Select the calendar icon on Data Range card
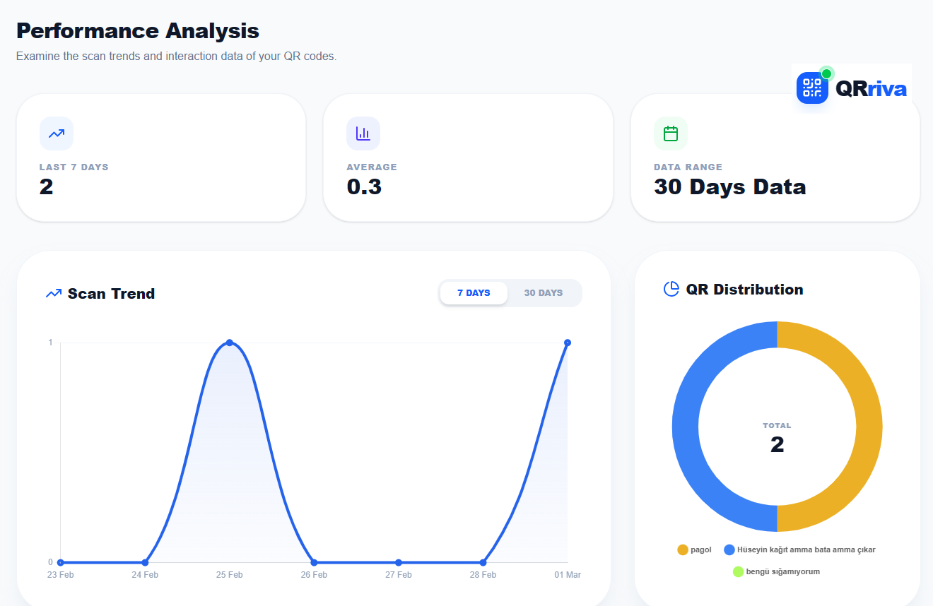The width and height of the screenshot is (933, 606). click(x=670, y=133)
